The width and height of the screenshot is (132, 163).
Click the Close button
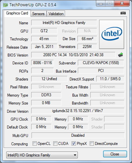coord(115,154)
